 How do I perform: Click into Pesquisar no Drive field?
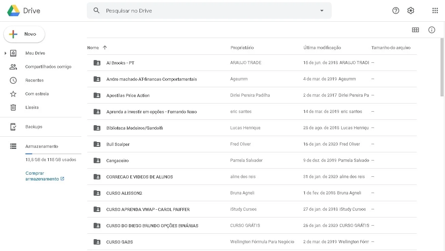(x=209, y=11)
